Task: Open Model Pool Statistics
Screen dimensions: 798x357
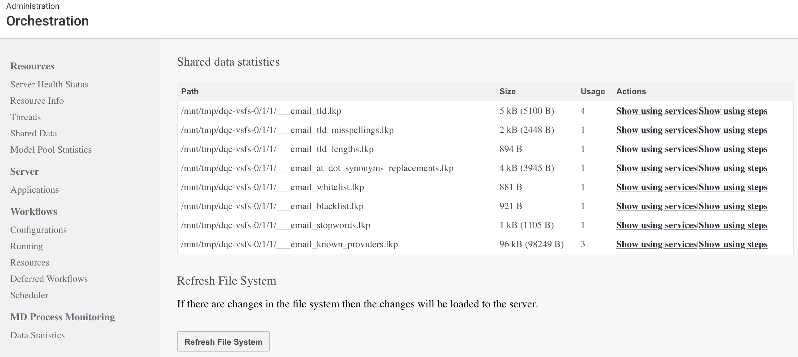Action: point(51,150)
